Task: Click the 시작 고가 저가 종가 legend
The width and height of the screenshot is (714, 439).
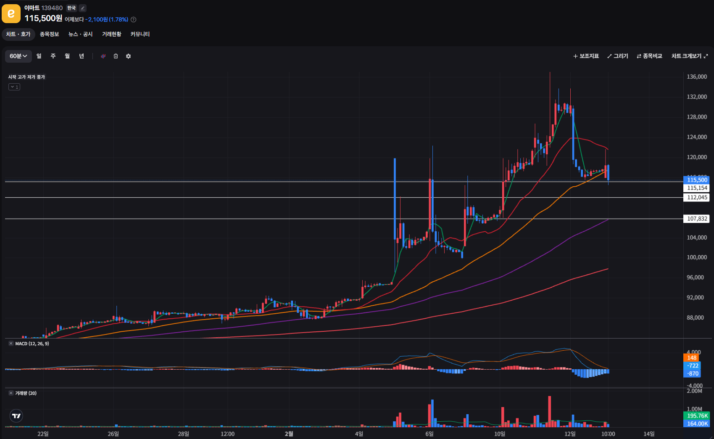Action: (x=26, y=77)
